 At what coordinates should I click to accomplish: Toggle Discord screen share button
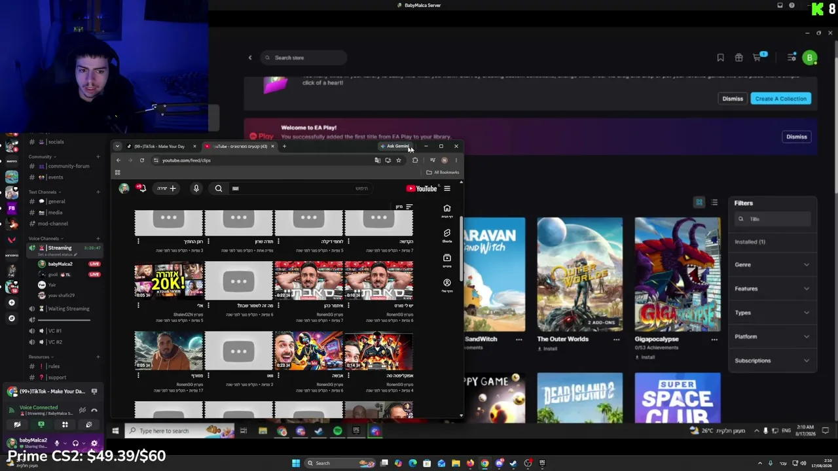pos(41,425)
